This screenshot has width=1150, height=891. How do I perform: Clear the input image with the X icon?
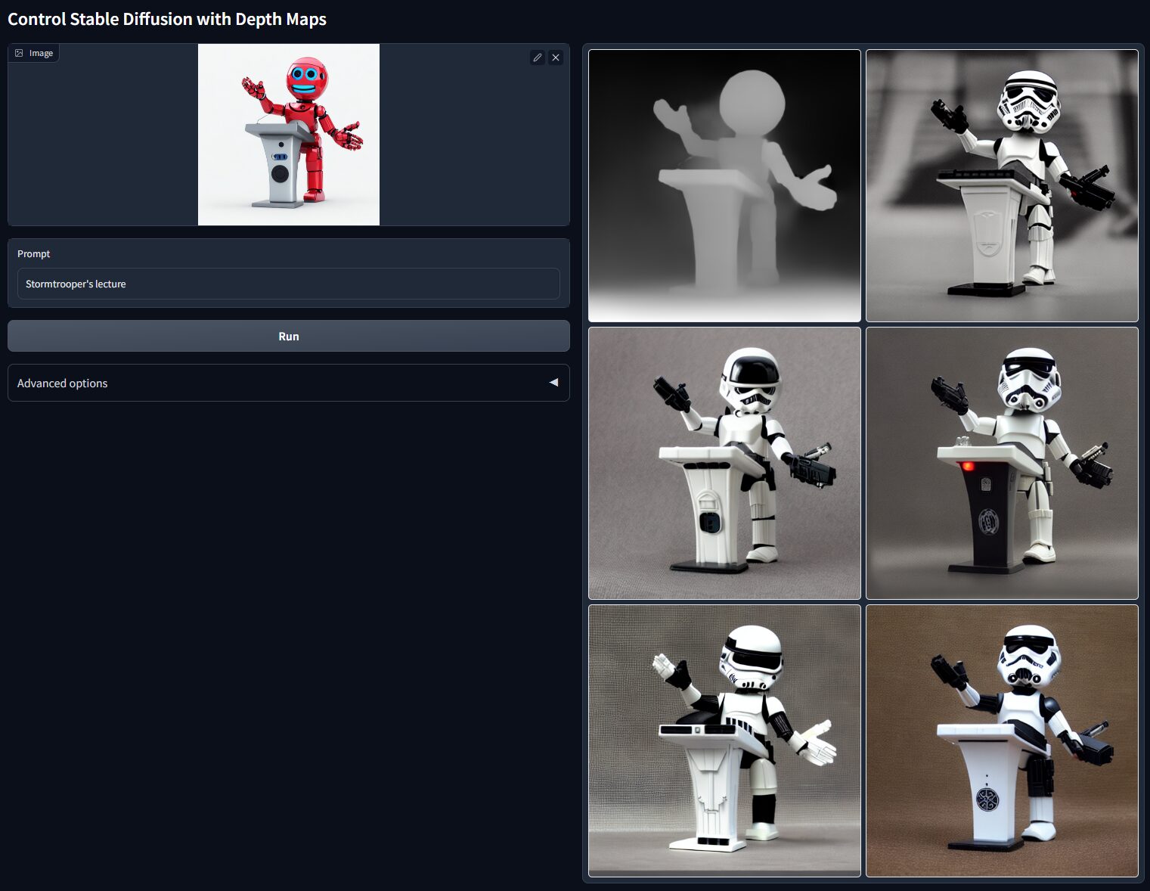[556, 57]
